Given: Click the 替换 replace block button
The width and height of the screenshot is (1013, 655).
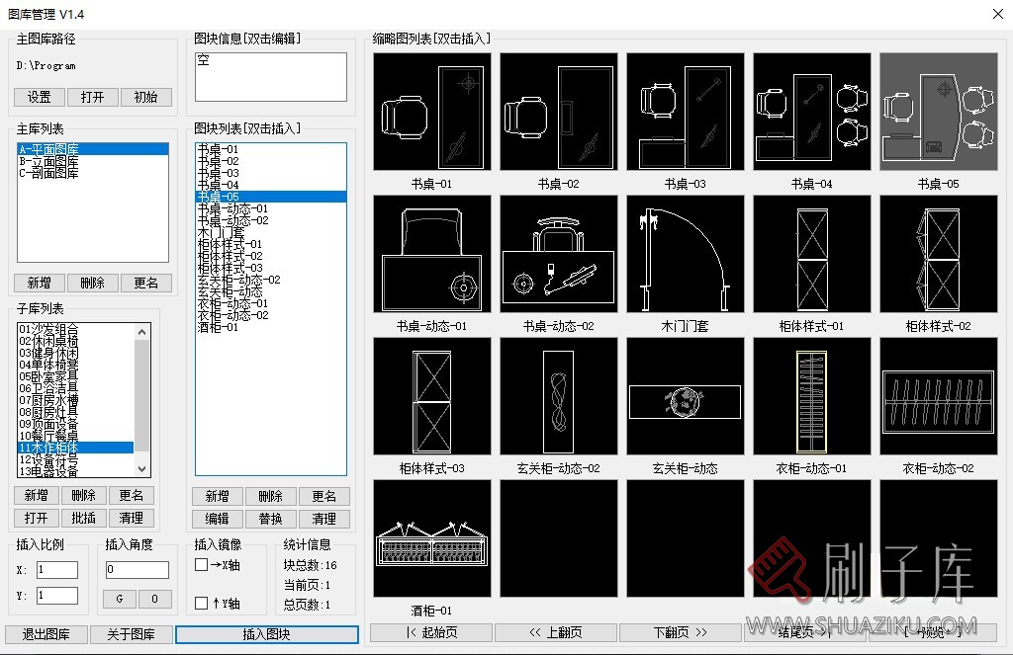Looking at the screenshot, I should click(271, 518).
